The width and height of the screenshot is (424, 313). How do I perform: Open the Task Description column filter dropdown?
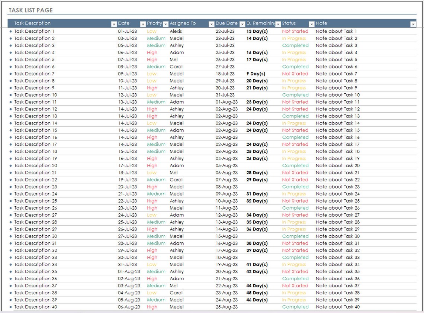(x=114, y=23)
